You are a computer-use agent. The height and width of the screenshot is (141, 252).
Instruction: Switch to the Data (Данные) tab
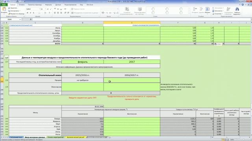[58, 5]
